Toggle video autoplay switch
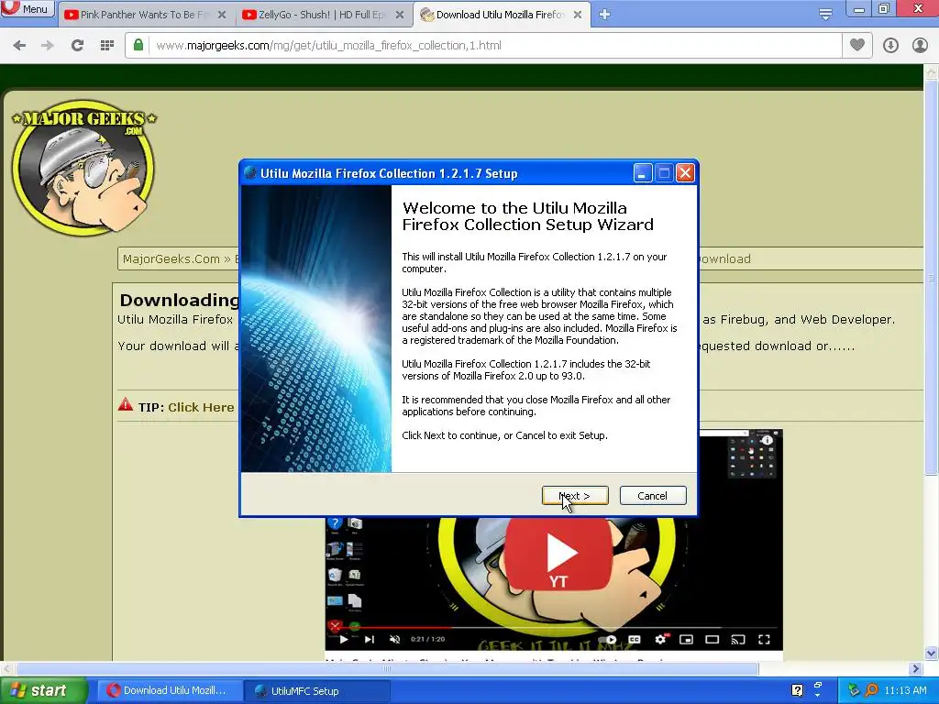The image size is (939, 704). click(609, 639)
